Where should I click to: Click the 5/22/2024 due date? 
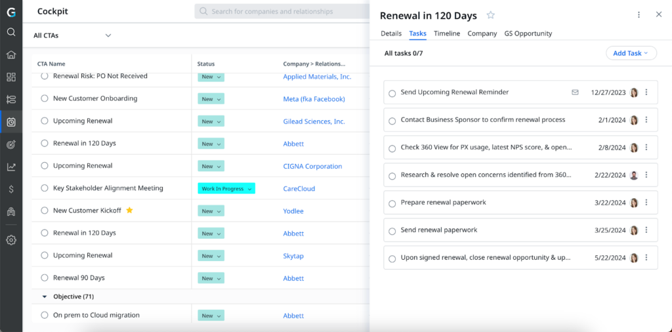pos(610,258)
